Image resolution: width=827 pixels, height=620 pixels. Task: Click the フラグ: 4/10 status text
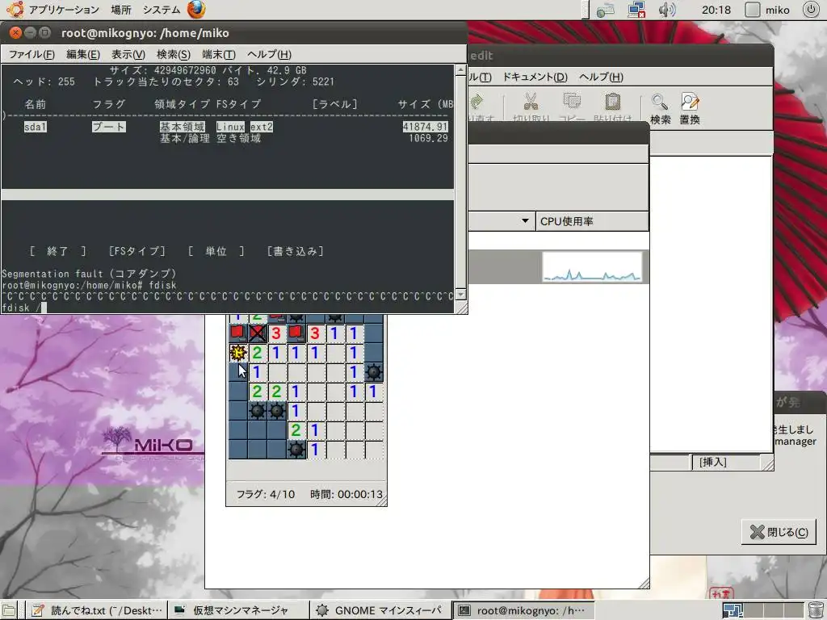click(x=265, y=494)
